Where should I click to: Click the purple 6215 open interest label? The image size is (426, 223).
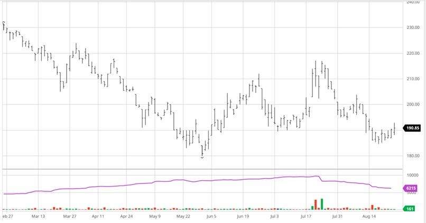click(x=411, y=188)
